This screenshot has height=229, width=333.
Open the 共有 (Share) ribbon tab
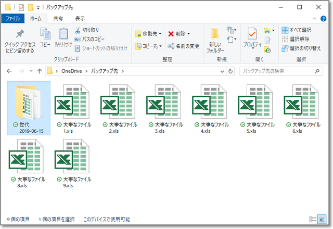point(58,18)
